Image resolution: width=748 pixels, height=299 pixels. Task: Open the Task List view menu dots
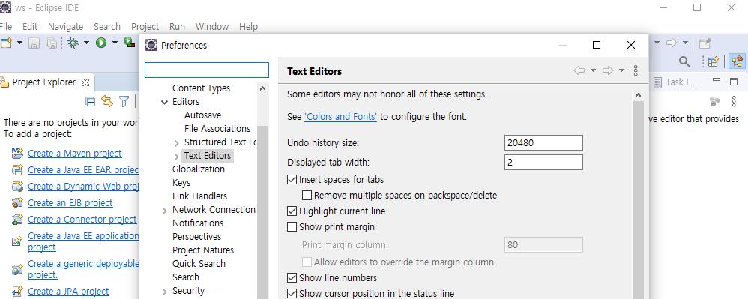click(734, 101)
